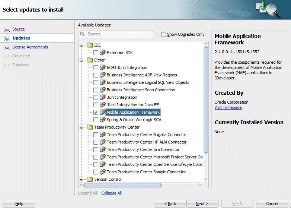Check the JUnit Integration for Java EE checkbox
The image size is (291, 208).
[96, 105]
